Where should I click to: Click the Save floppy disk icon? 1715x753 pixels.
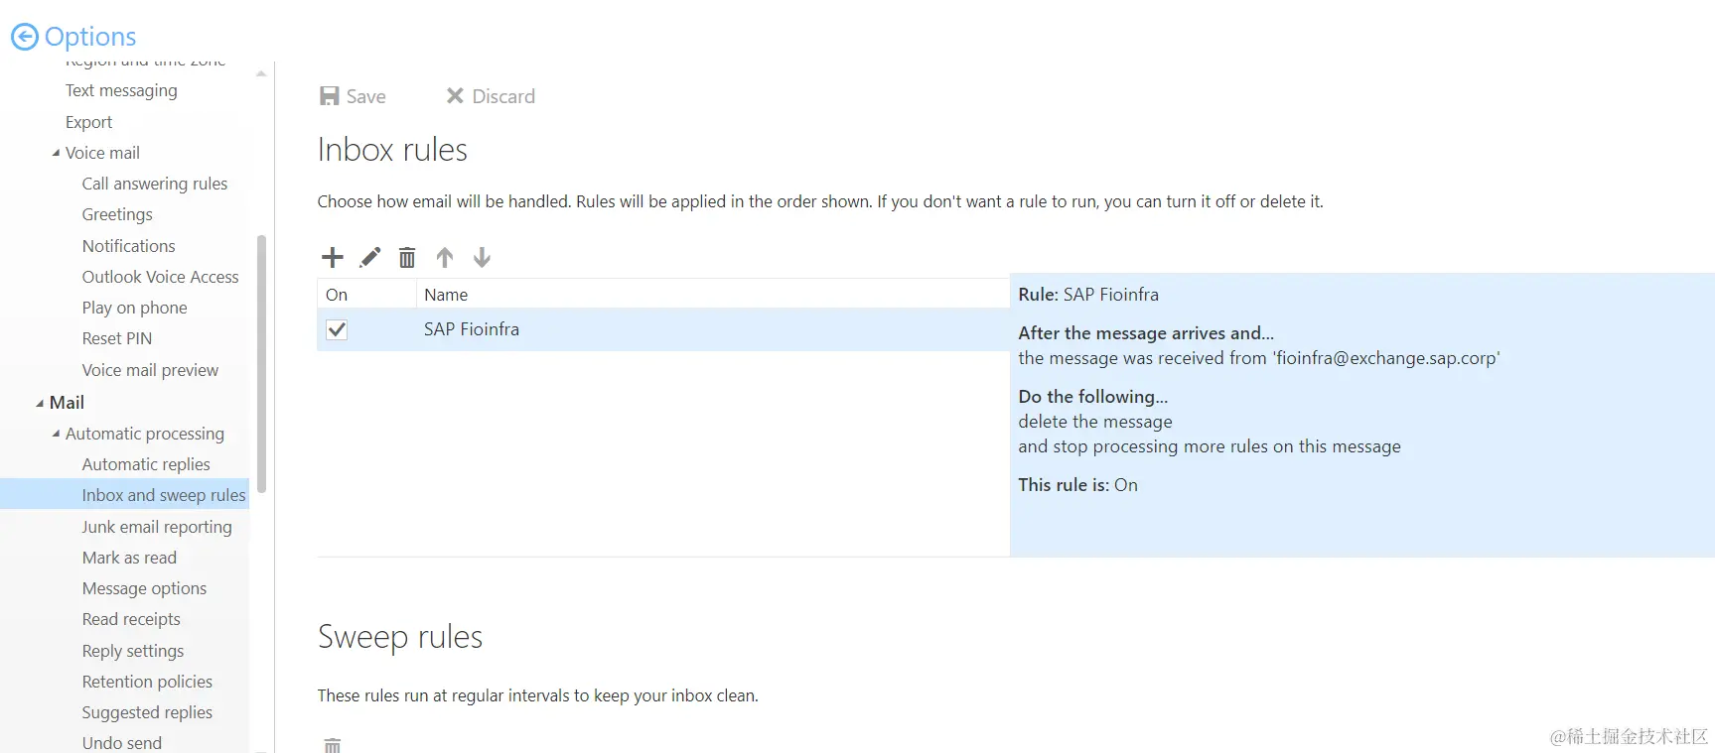330,96
